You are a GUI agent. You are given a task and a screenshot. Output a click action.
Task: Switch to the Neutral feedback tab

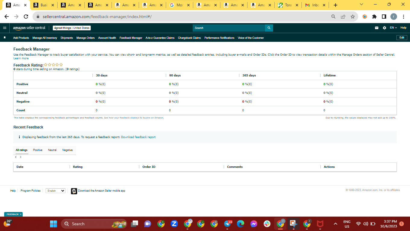coord(52,150)
